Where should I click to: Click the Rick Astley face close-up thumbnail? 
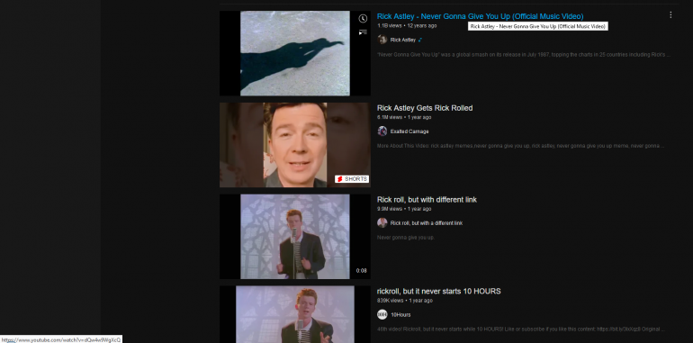(295, 145)
